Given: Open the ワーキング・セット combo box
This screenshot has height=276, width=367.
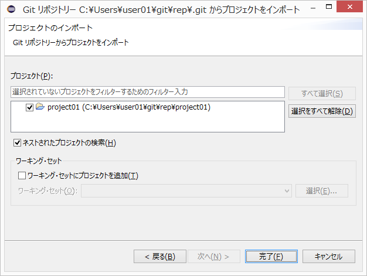Looking at the screenshot, I should (x=186, y=191).
